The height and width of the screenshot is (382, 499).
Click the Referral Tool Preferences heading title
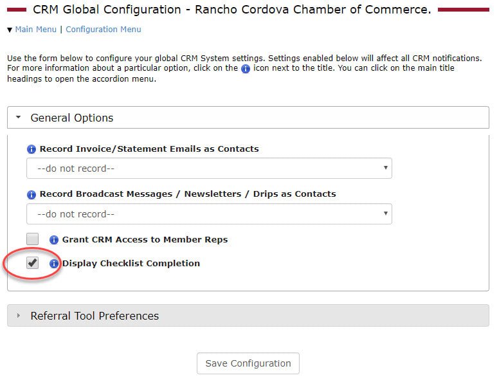pyautogui.click(x=95, y=316)
